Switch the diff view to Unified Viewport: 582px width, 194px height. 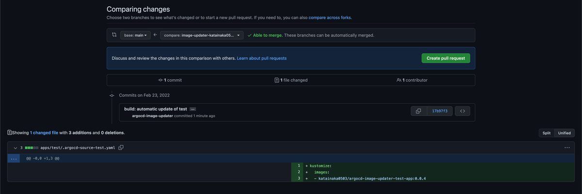coord(565,133)
